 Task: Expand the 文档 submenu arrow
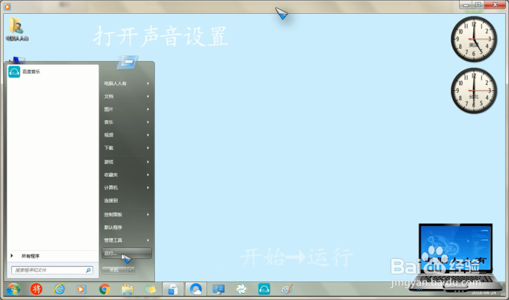[148, 96]
